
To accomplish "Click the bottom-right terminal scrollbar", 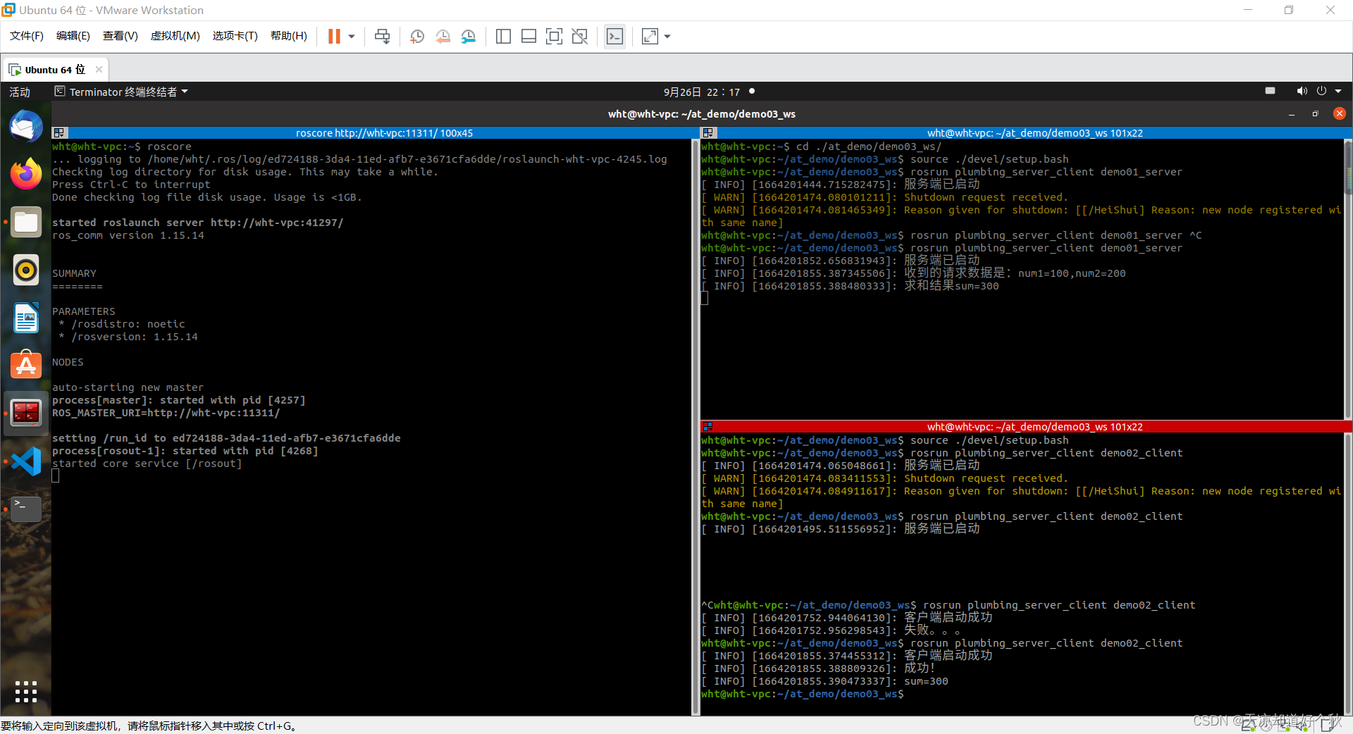I will (x=1348, y=573).
